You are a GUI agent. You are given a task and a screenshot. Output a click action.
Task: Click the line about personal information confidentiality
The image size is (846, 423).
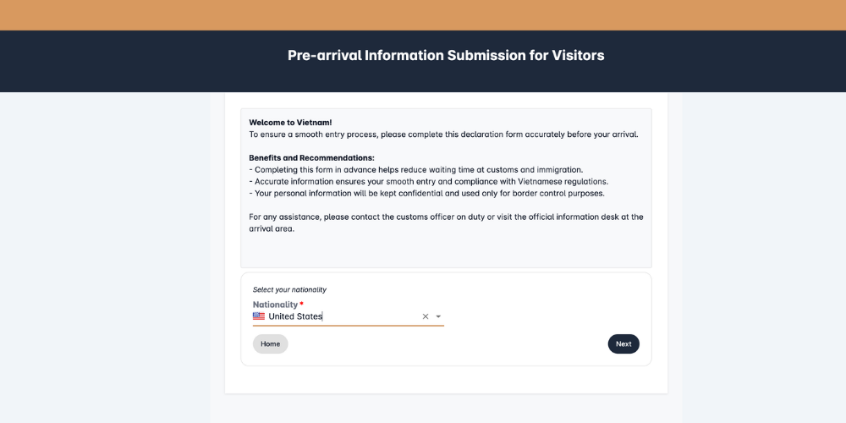point(426,194)
